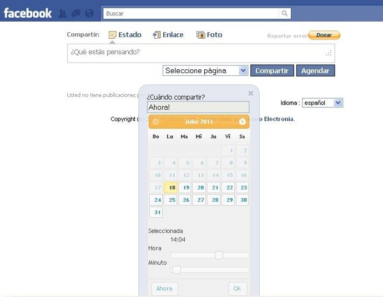383x297 pixels.
Task: Open Seleccione página dropdown
Action: 205,70
